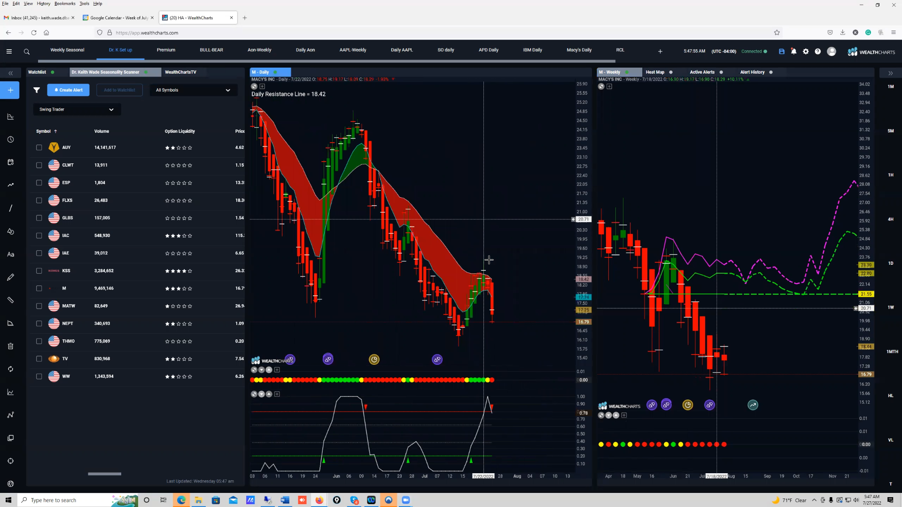
Task: Select the 5M timeframe
Action: coord(890,131)
